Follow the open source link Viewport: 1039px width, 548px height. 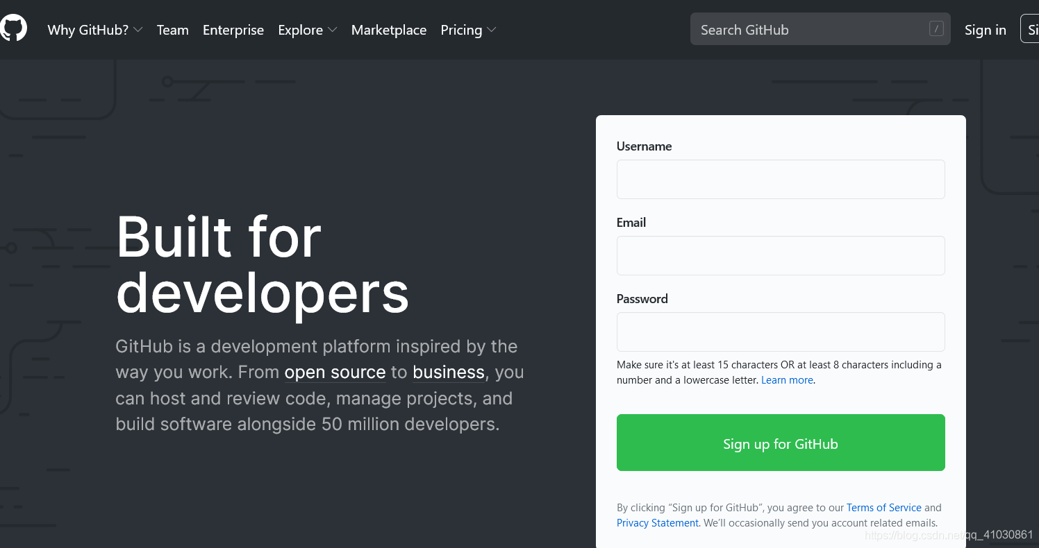point(335,373)
